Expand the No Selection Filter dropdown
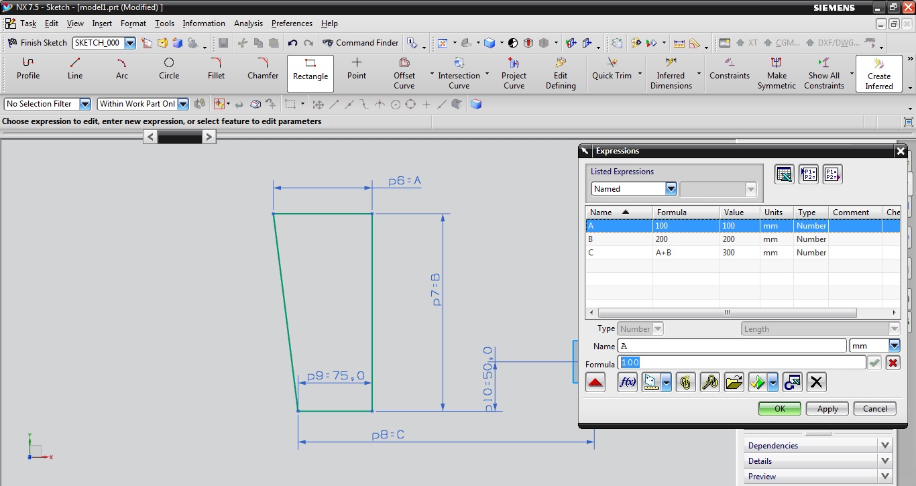Image resolution: width=916 pixels, height=486 pixels. (84, 104)
